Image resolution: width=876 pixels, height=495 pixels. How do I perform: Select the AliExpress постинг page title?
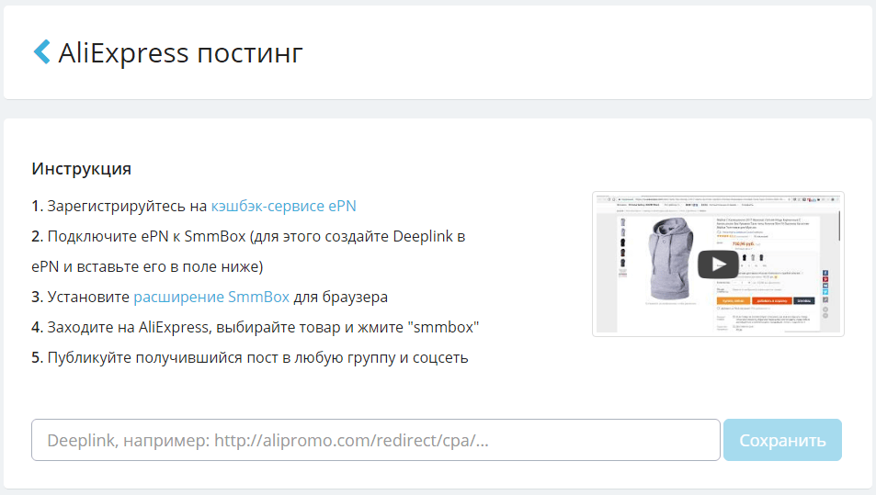pos(180,52)
